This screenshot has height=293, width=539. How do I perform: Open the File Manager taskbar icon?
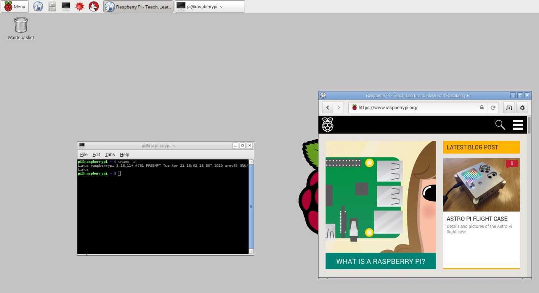pos(52,6)
